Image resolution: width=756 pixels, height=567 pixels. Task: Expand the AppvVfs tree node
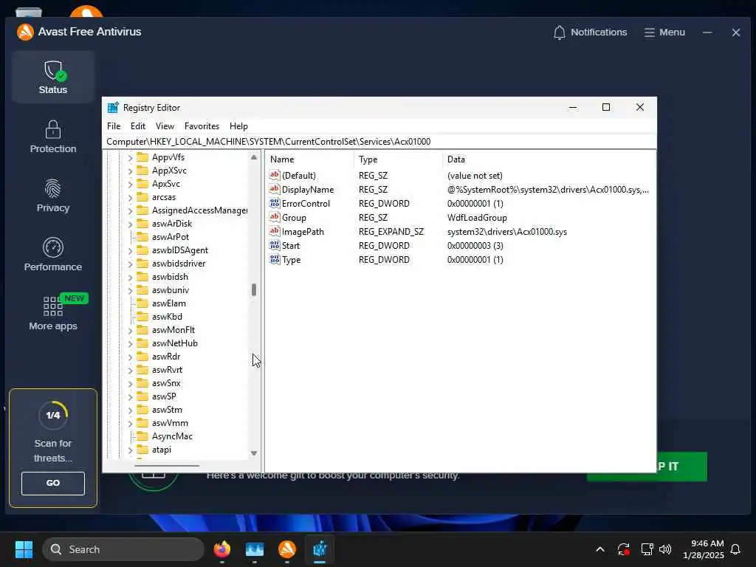(x=130, y=158)
